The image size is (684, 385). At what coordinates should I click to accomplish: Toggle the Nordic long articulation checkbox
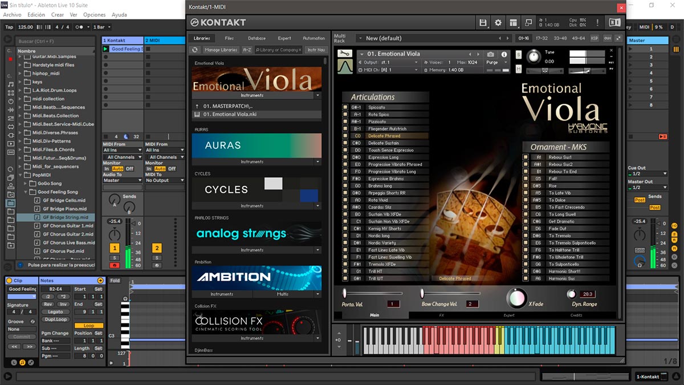(345, 236)
